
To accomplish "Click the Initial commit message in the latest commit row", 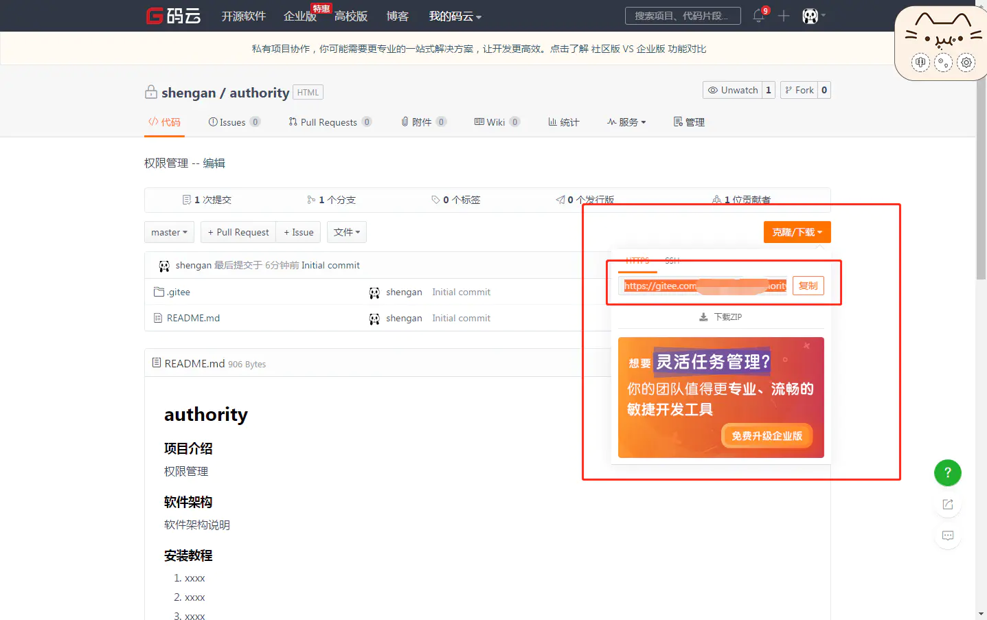I will click(x=330, y=265).
